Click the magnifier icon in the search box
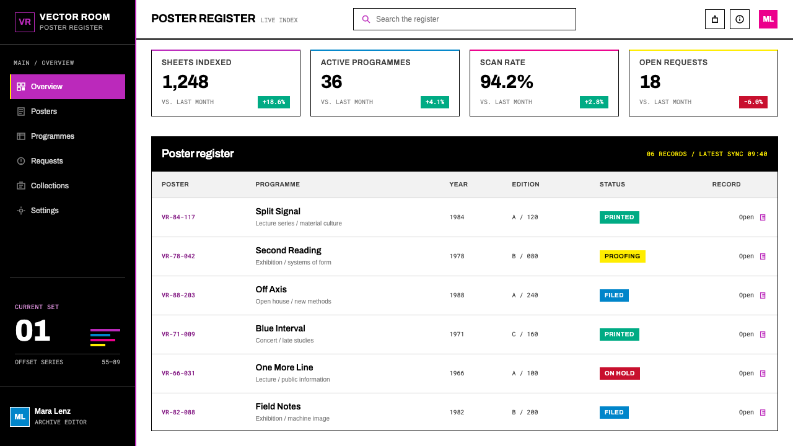Viewport: 793px width, 446px height. point(366,19)
